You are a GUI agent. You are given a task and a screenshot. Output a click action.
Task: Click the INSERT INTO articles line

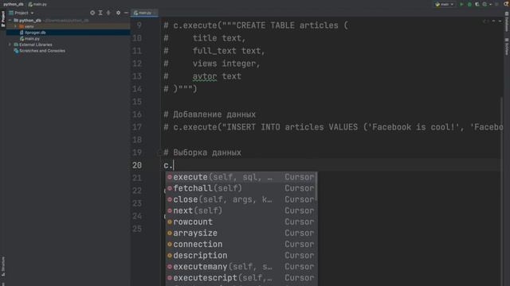[333, 127]
